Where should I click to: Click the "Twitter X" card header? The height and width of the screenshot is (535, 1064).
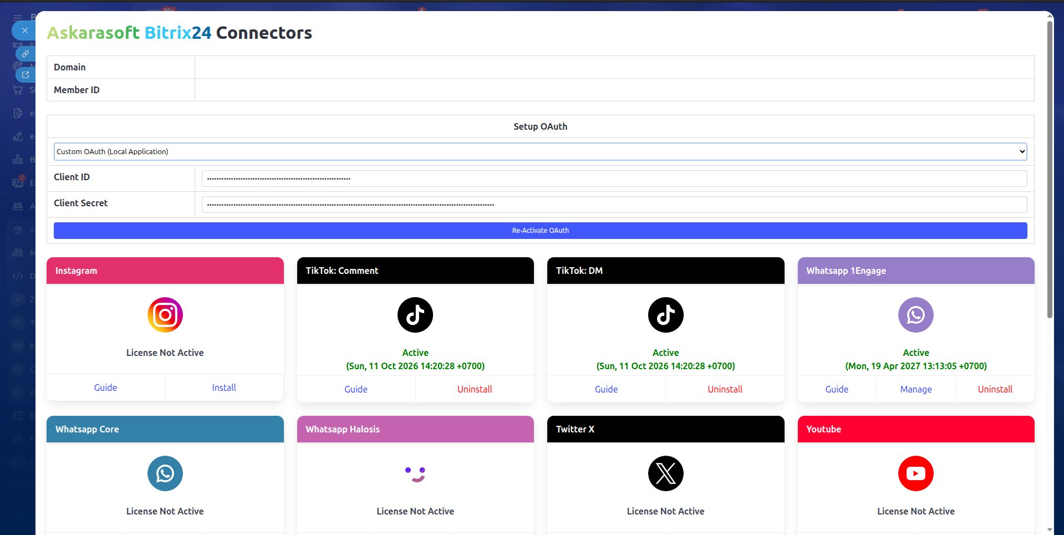tap(666, 429)
